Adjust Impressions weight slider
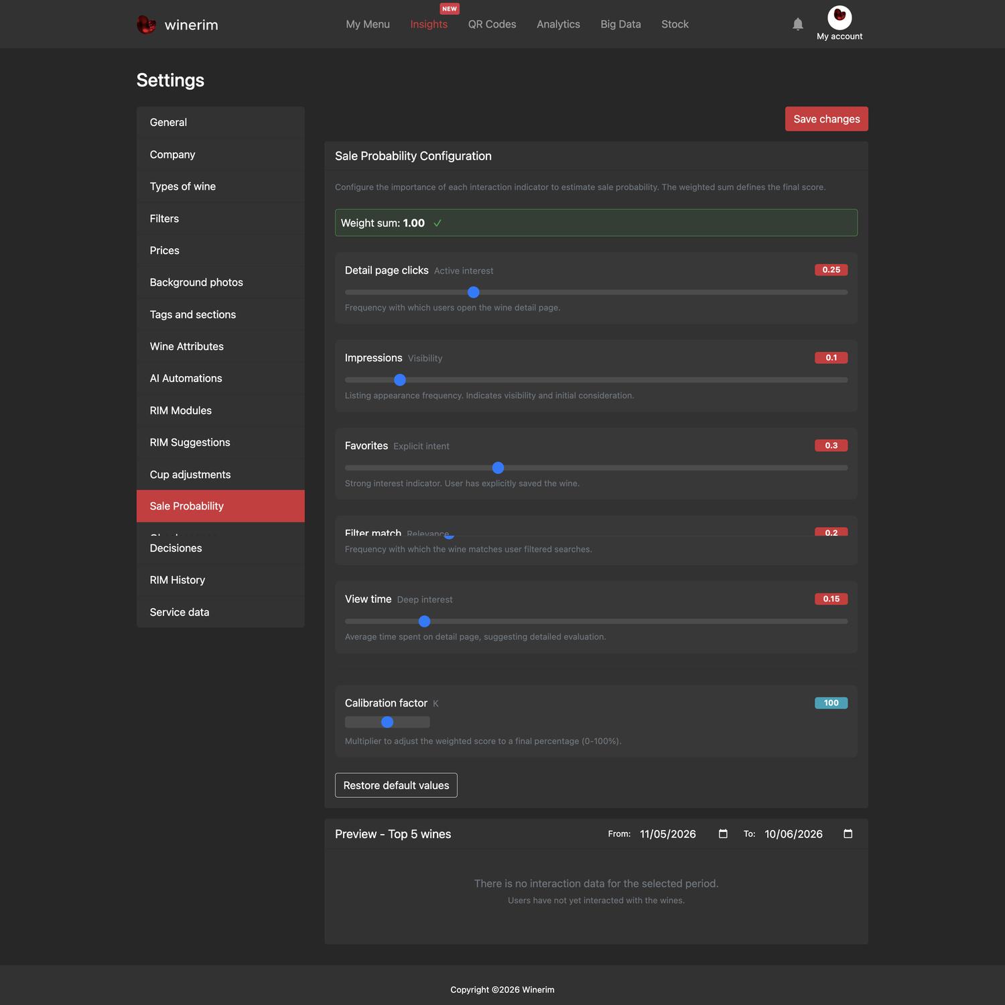 (x=596, y=380)
